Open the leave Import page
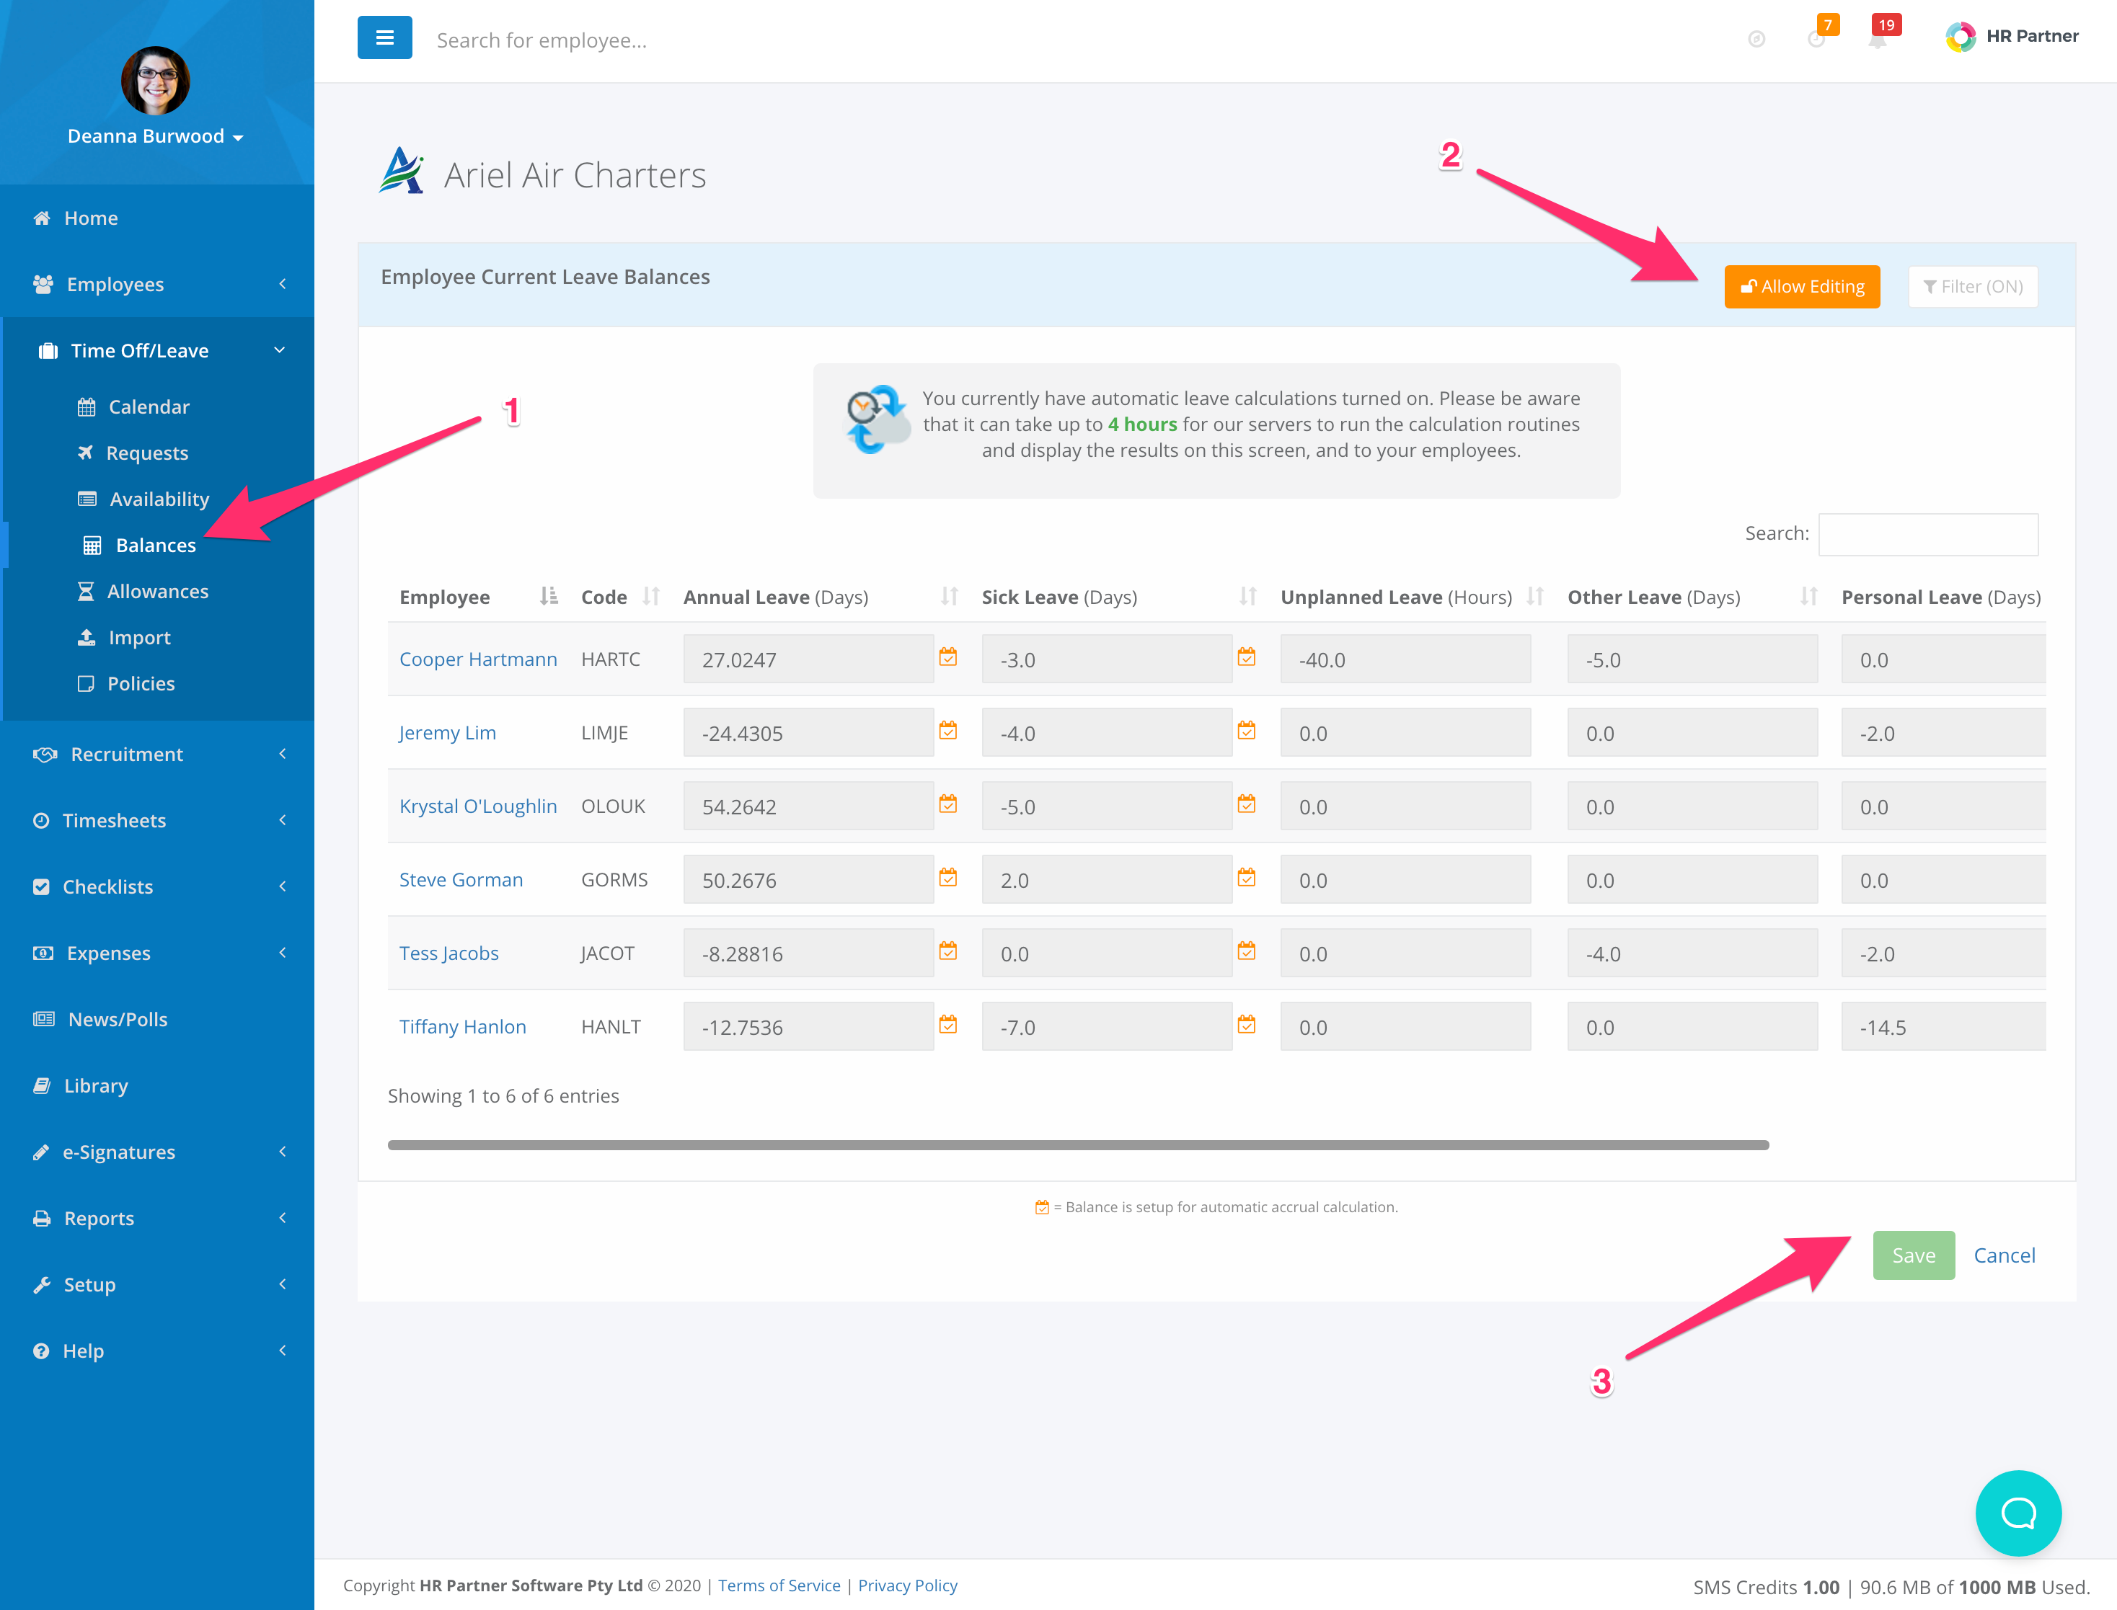The image size is (2117, 1610). click(x=139, y=637)
